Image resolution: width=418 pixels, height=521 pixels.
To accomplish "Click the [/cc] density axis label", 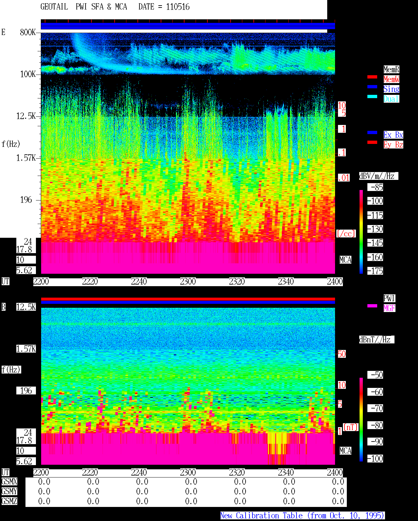I will click(346, 234).
